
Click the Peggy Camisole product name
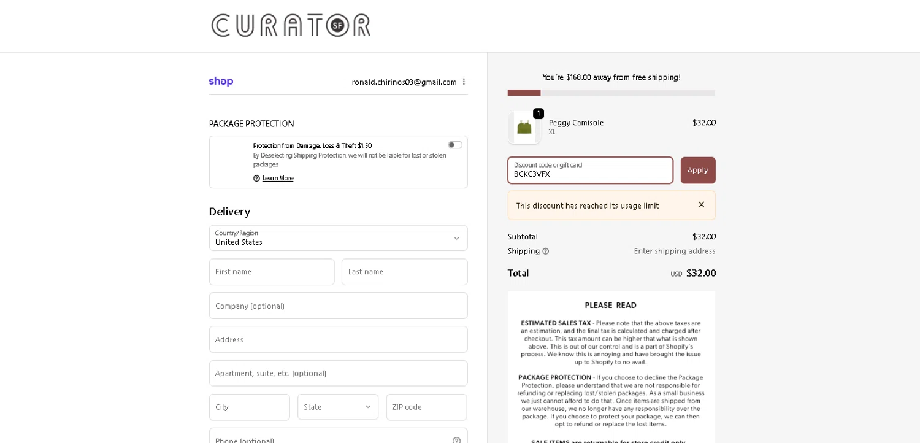(576, 123)
